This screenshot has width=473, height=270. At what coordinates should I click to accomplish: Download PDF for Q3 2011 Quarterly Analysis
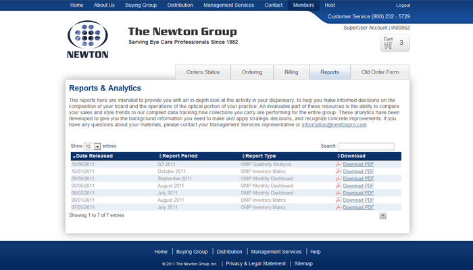(x=358, y=164)
